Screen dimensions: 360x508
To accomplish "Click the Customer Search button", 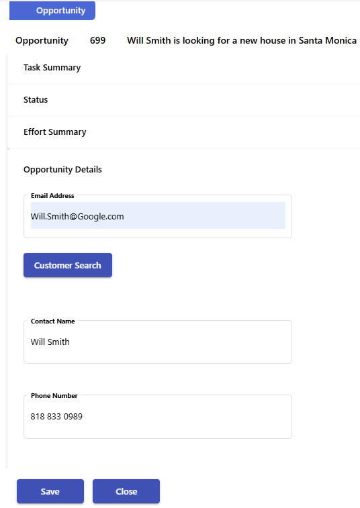I will pos(68,265).
